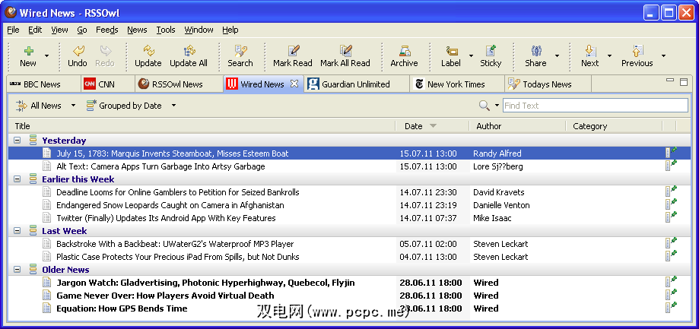The image size is (699, 329).
Task: Collapse the Yesterday news group
Action: point(17,141)
